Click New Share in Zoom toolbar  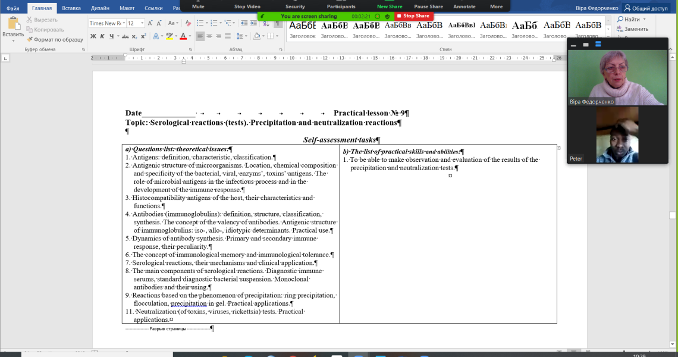coord(390,7)
